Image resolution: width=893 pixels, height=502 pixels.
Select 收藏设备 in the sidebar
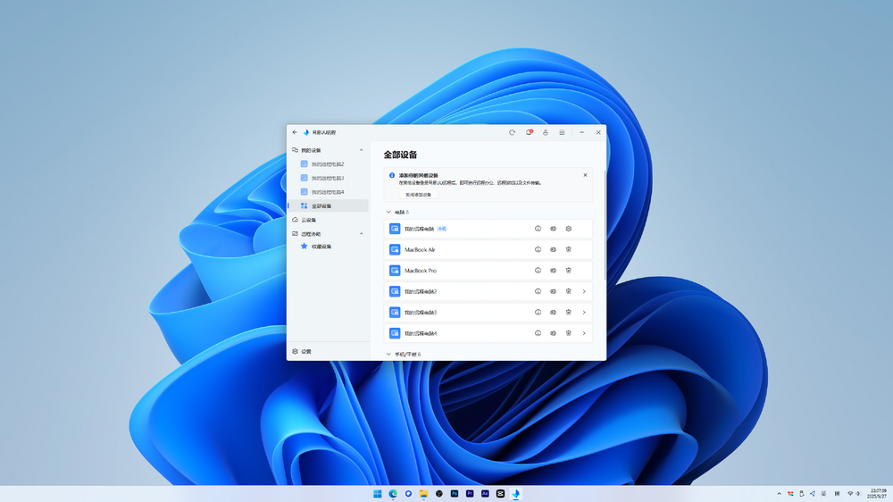pyautogui.click(x=321, y=247)
